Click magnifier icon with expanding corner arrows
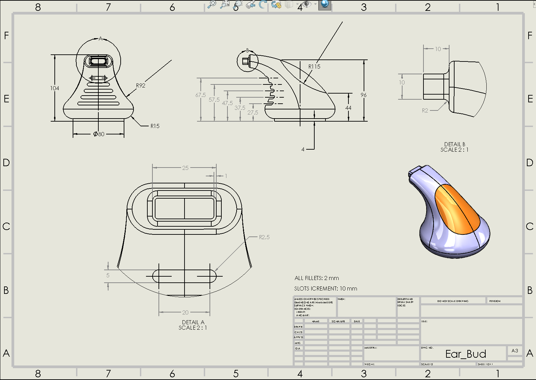536x380 pixels. click(x=224, y=4)
